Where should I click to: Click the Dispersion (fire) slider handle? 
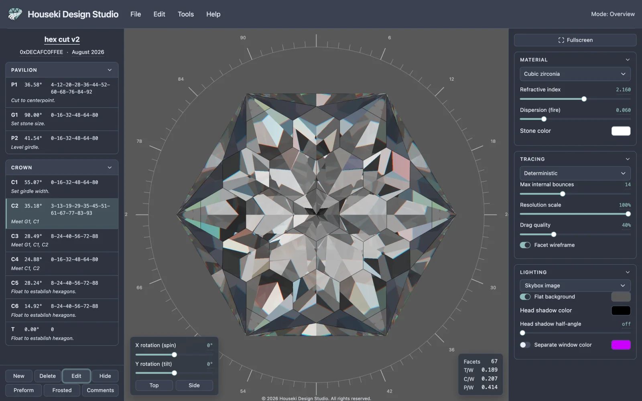544,119
